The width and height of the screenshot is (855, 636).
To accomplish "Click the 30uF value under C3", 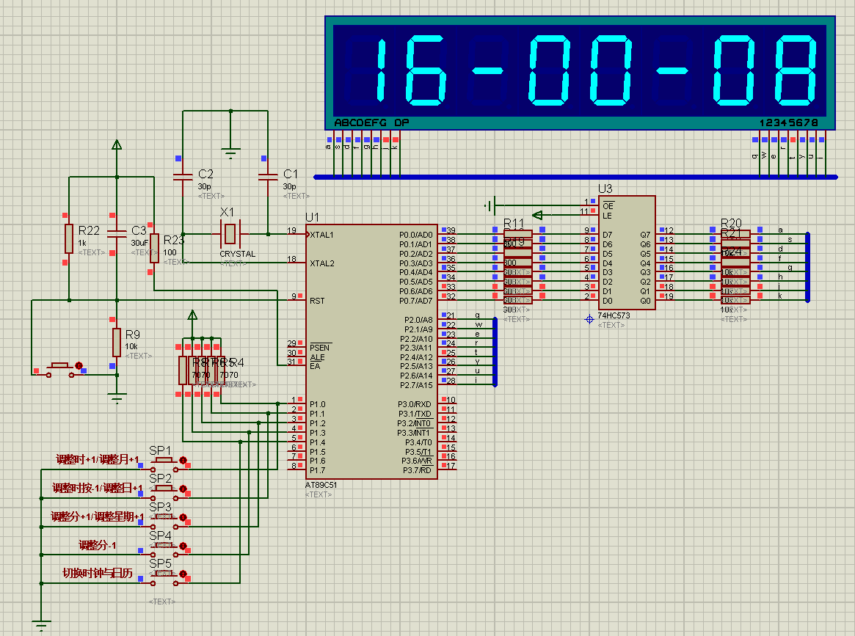I will [139, 243].
